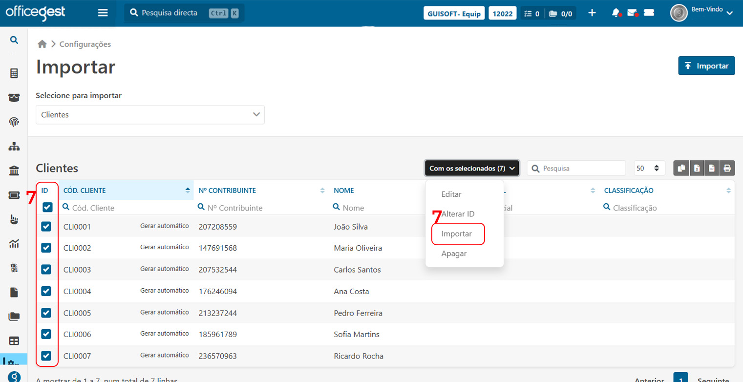
Task: Open the ticket icon in sidebar
Action: pyautogui.click(x=14, y=195)
